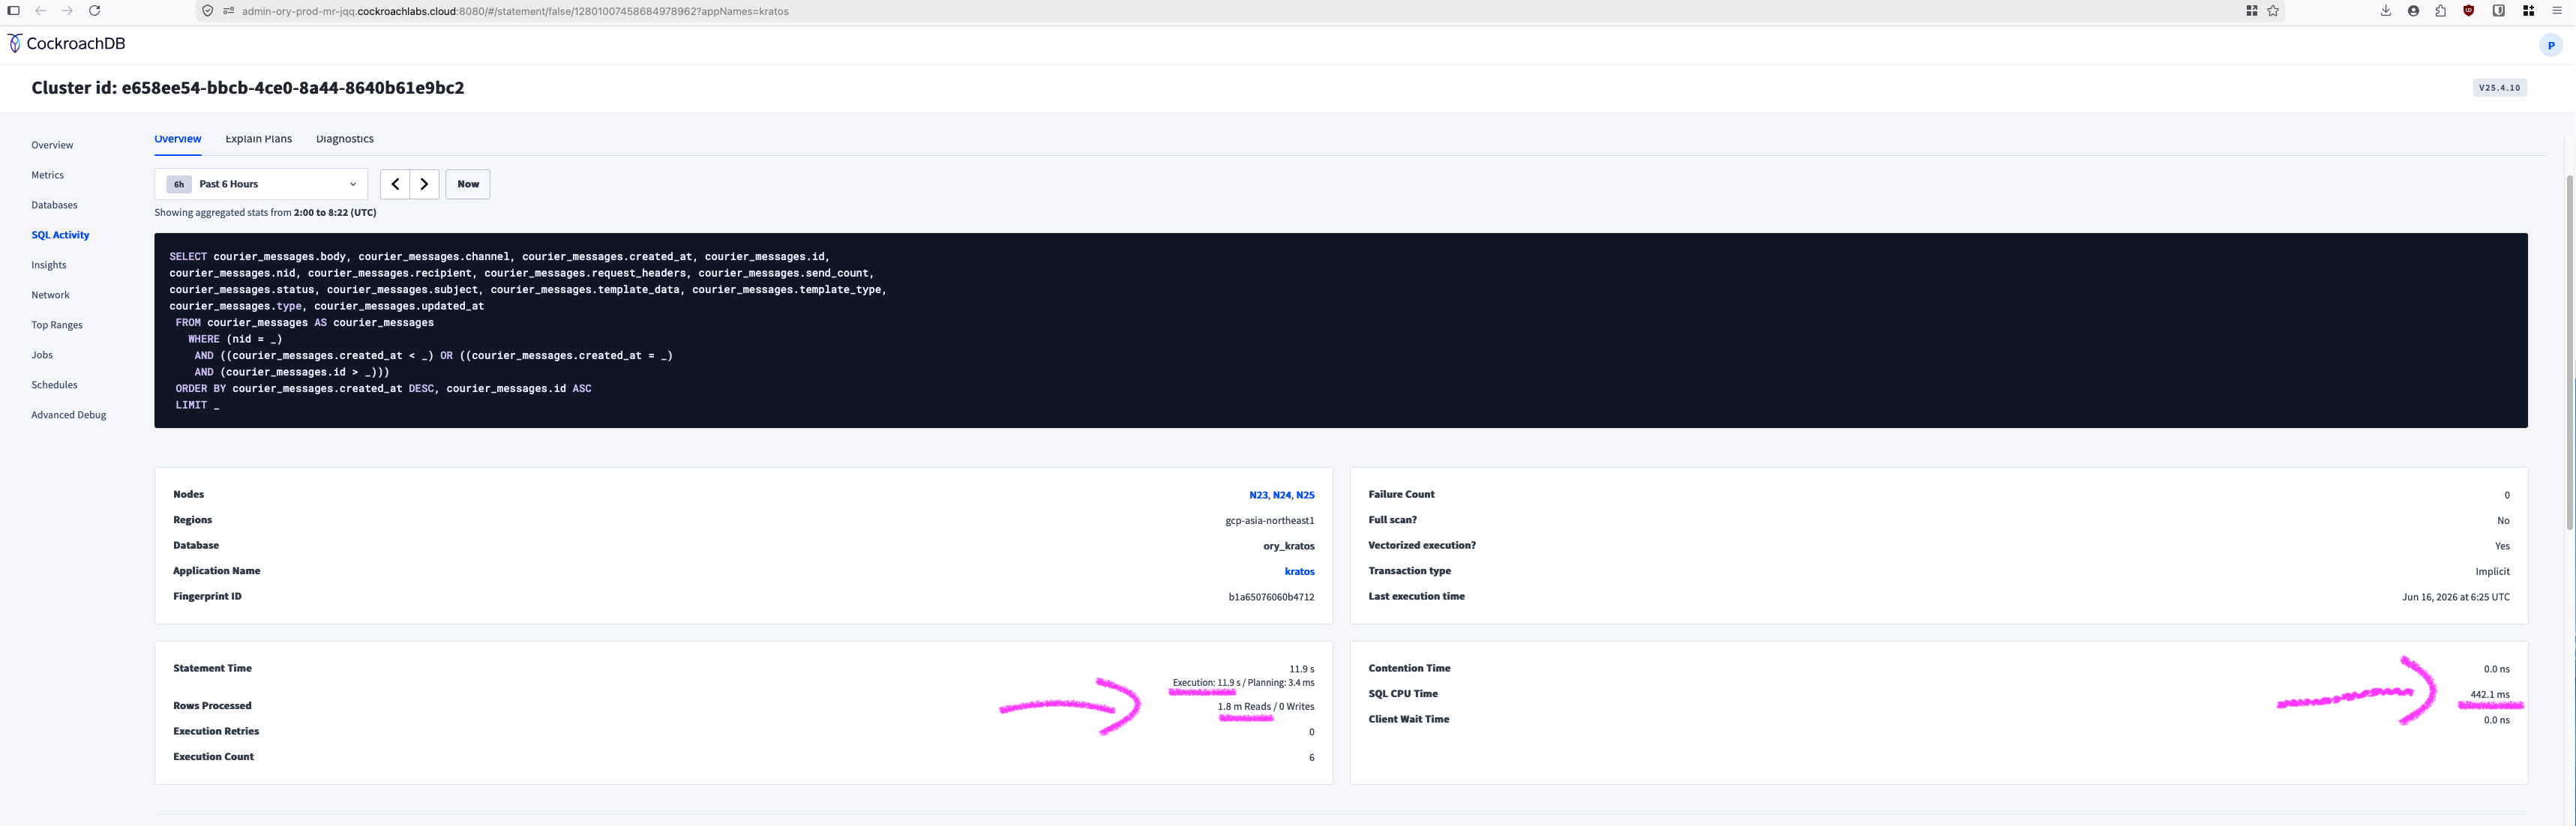Open the browser downloads icon
Image resolution: width=2576 pixels, height=826 pixels.
[x=2386, y=11]
